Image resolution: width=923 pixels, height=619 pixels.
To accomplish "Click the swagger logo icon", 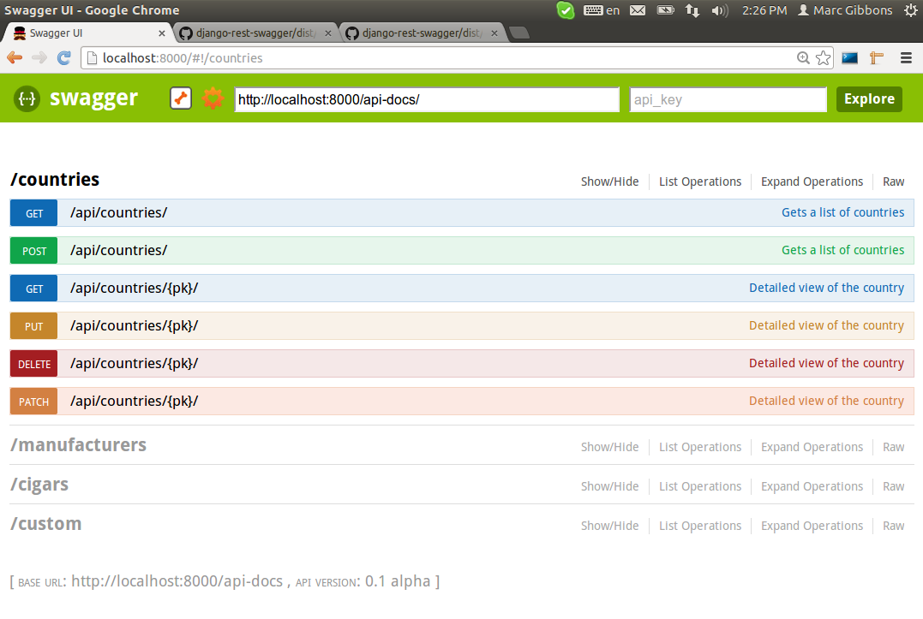I will pos(27,98).
